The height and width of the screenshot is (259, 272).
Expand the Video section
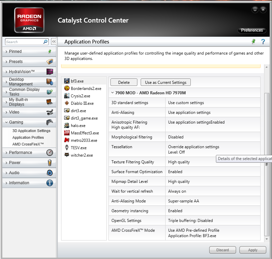29,112
